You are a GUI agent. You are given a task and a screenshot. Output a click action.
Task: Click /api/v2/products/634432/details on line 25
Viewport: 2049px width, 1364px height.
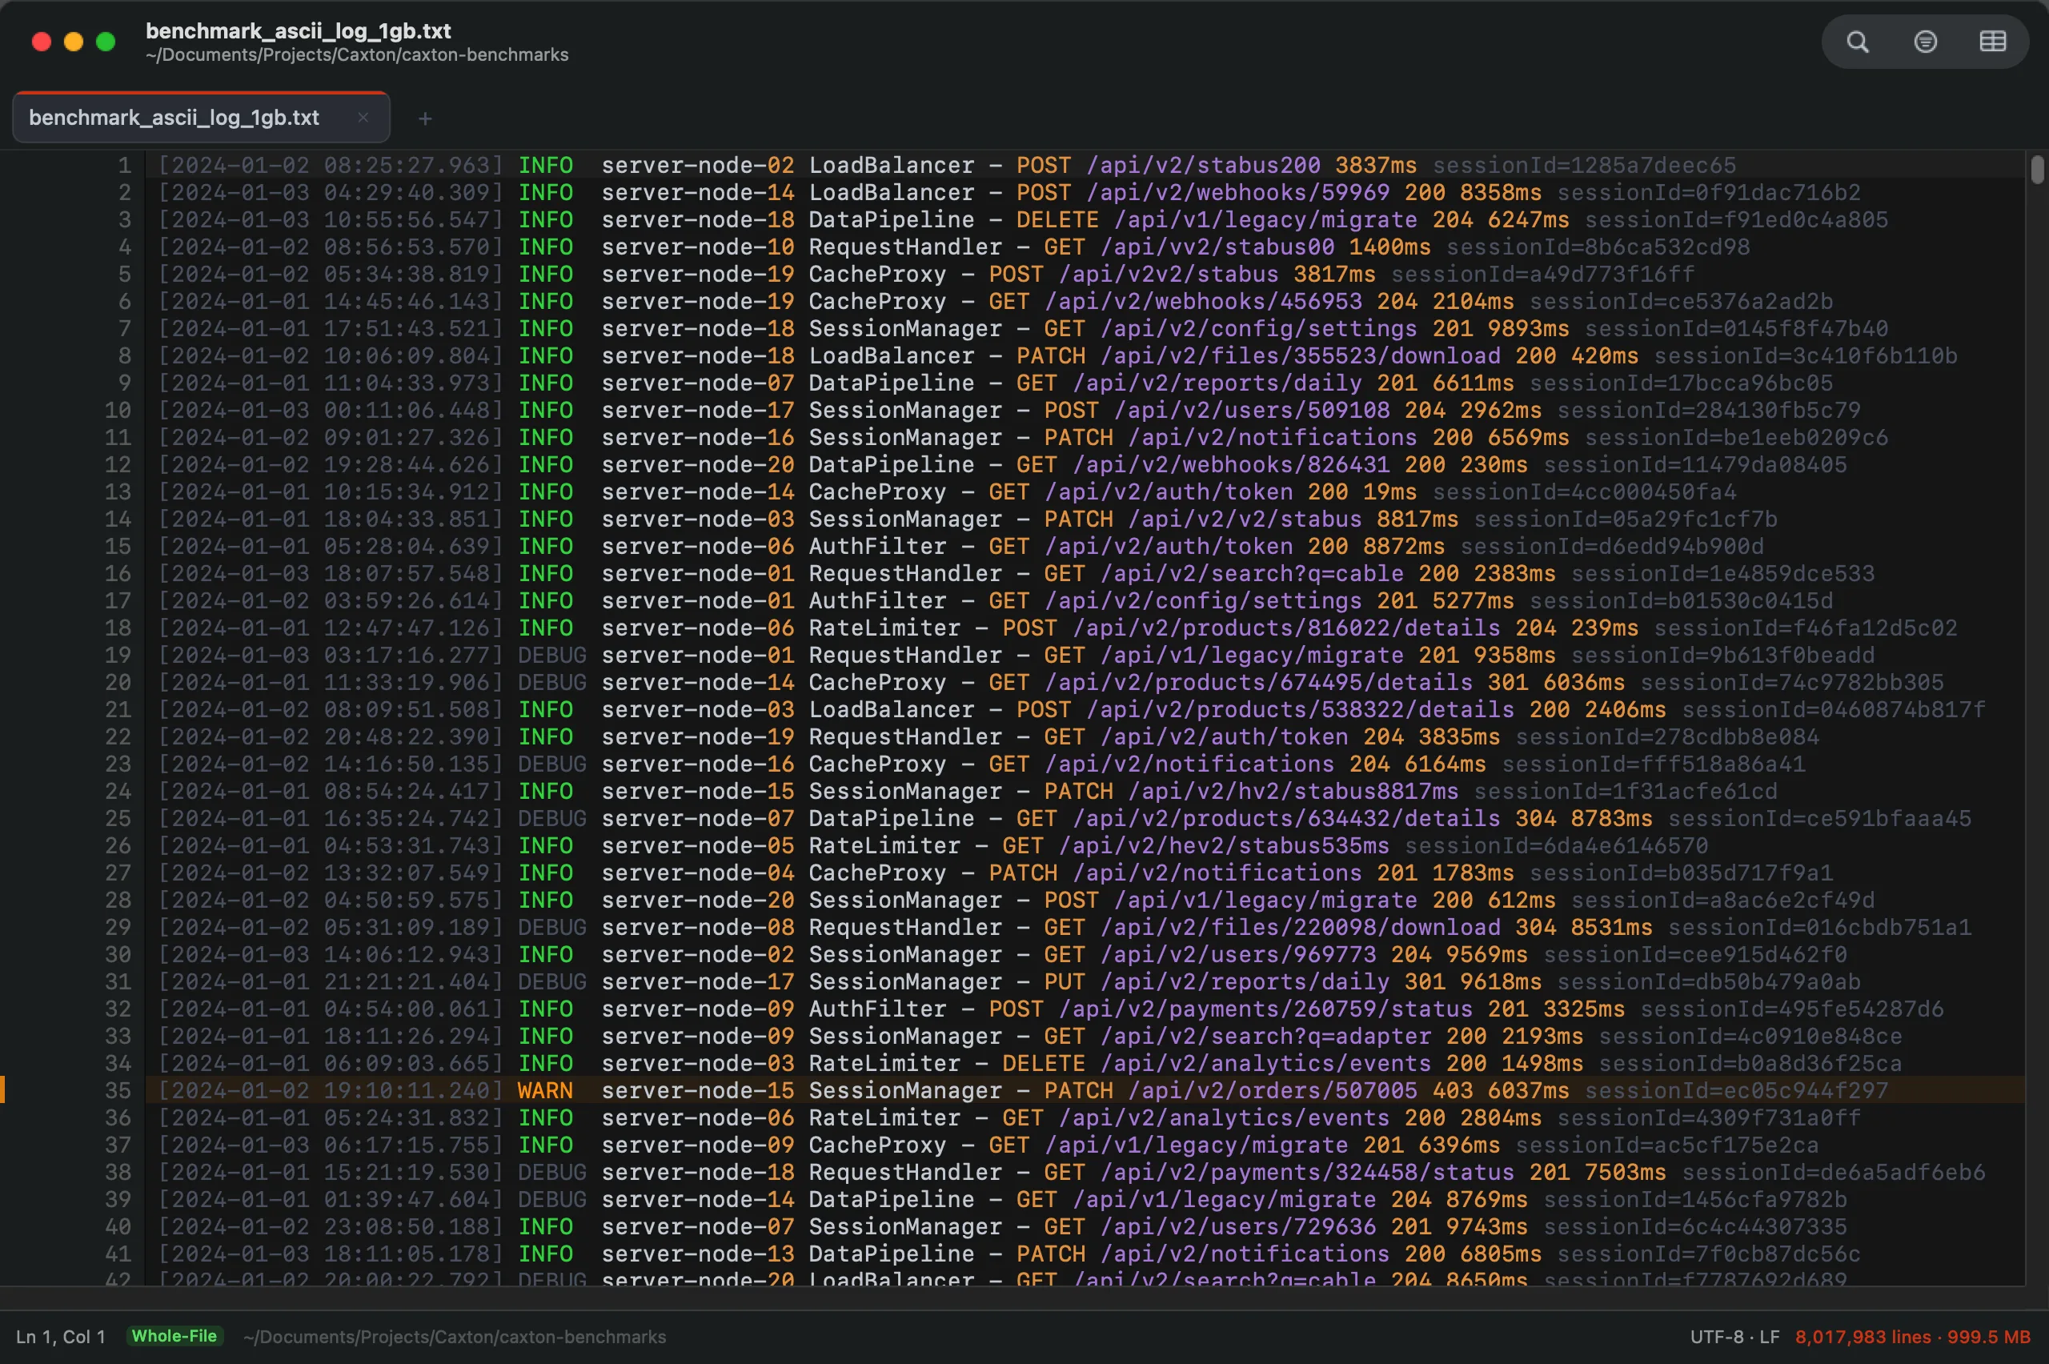(1286, 819)
